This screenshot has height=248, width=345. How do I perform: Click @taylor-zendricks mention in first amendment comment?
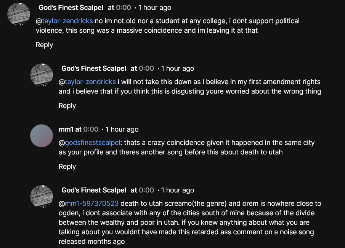click(x=87, y=81)
